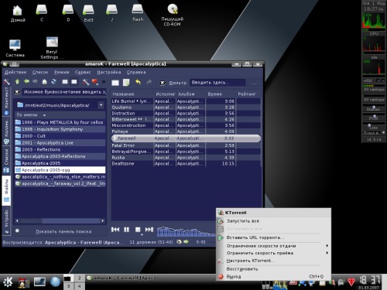This screenshot has height=290, width=387.
Task: Switch to virtual desktop 4 in pager
Action: click(80, 286)
